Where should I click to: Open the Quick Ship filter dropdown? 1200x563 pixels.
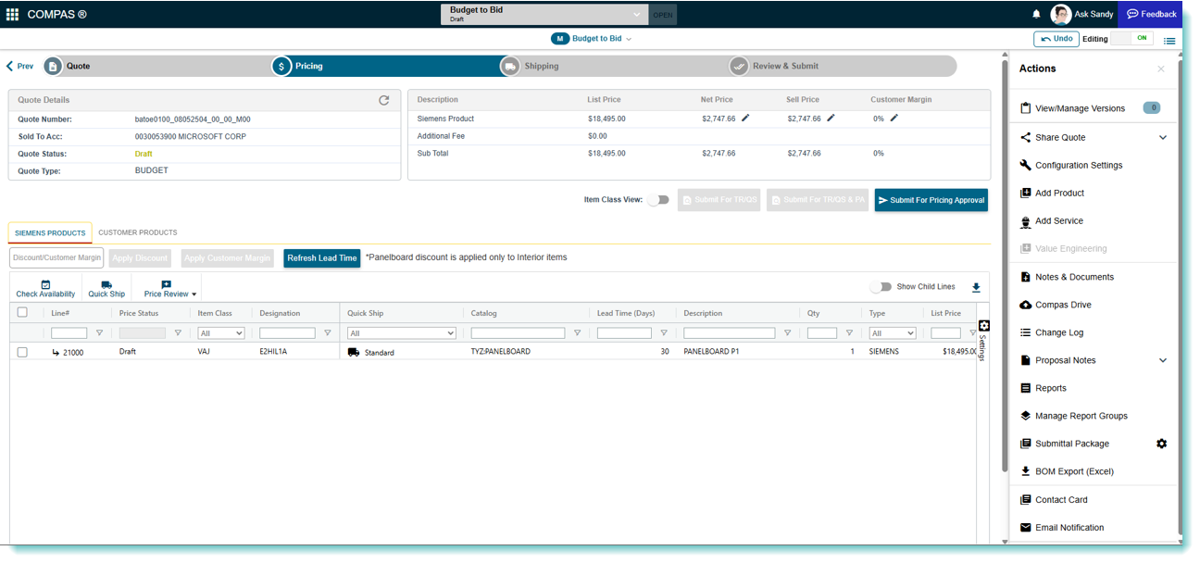click(x=402, y=333)
